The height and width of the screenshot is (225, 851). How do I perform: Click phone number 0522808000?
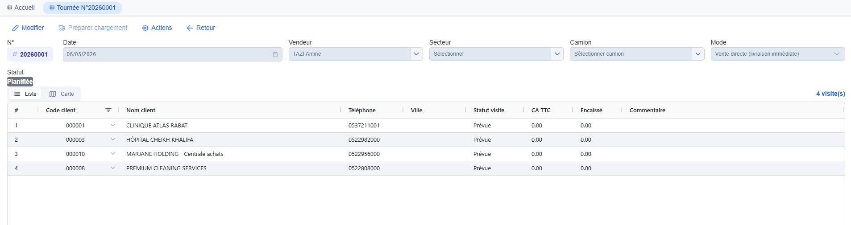[x=364, y=168]
